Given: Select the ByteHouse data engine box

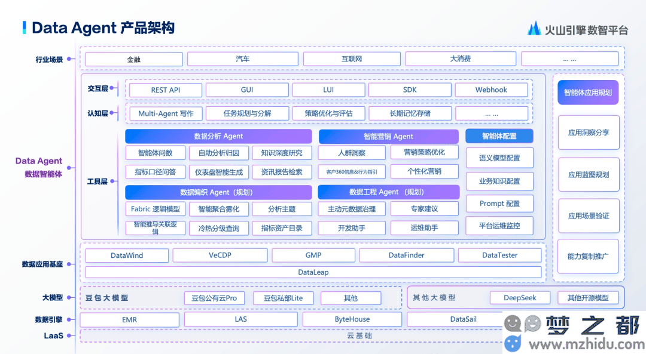Looking at the screenshot, I should 352,319.
